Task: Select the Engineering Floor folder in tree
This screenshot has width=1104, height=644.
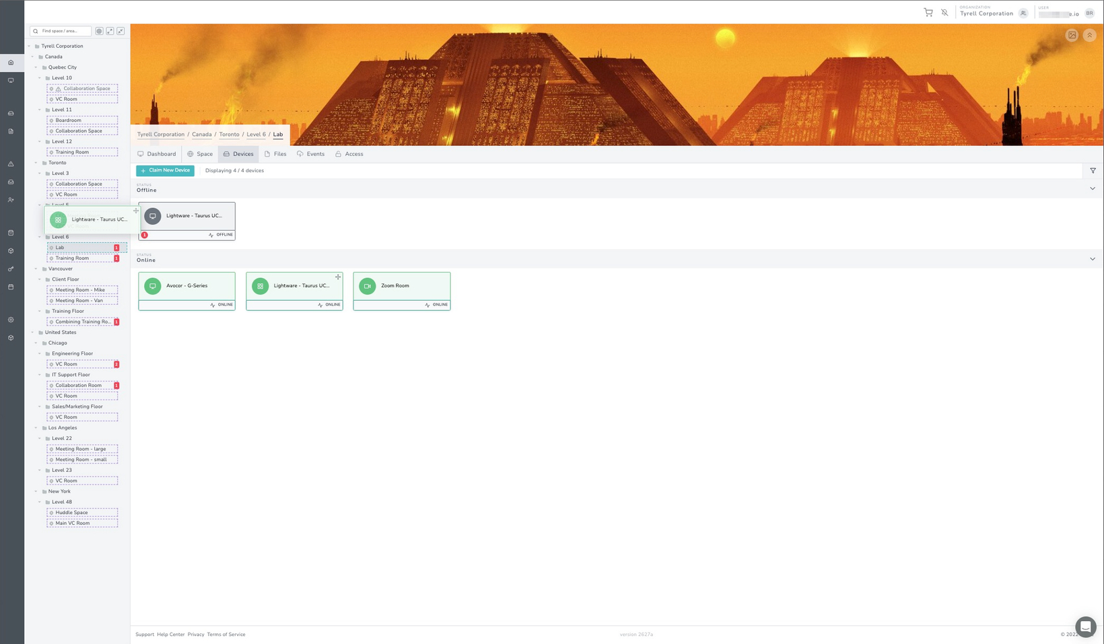Action: (72, 354)
